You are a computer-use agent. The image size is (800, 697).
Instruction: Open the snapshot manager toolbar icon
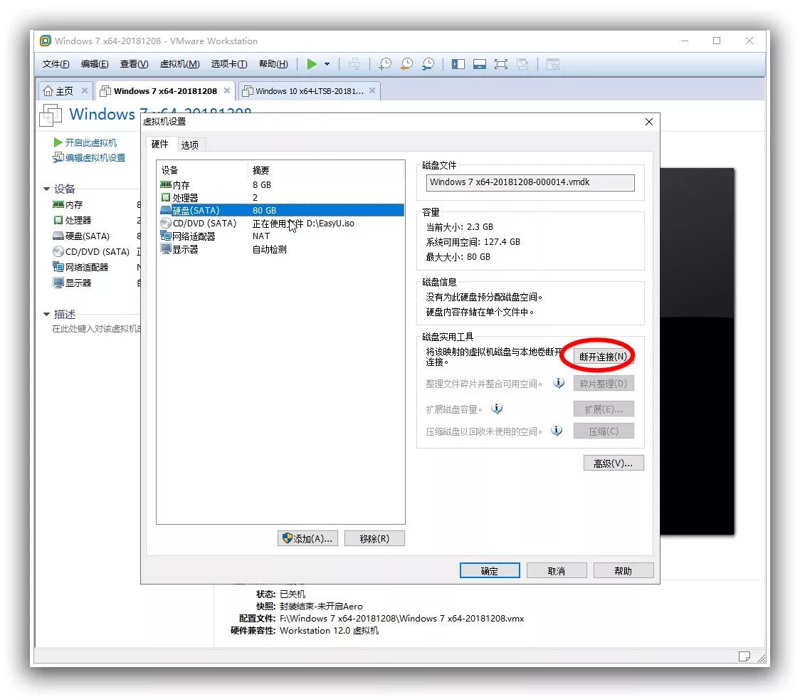[428, 64]
